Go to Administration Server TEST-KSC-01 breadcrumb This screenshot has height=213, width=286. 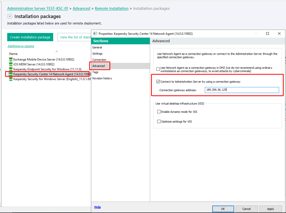[37, 8]
